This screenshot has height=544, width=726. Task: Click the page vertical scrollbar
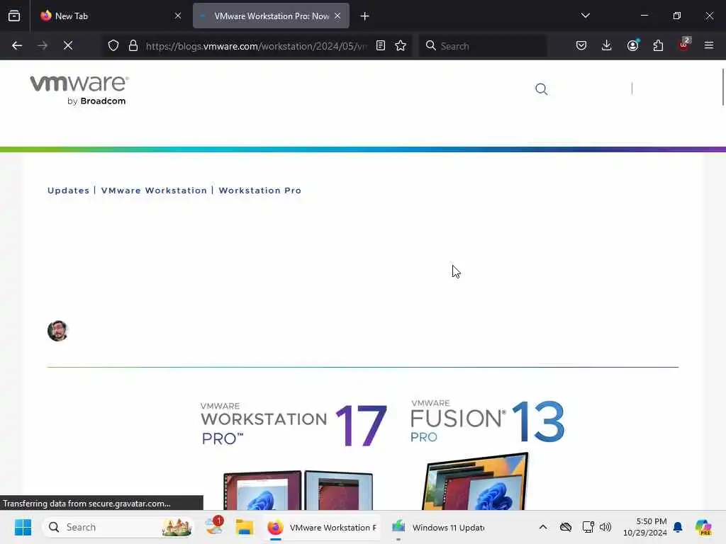722,87
